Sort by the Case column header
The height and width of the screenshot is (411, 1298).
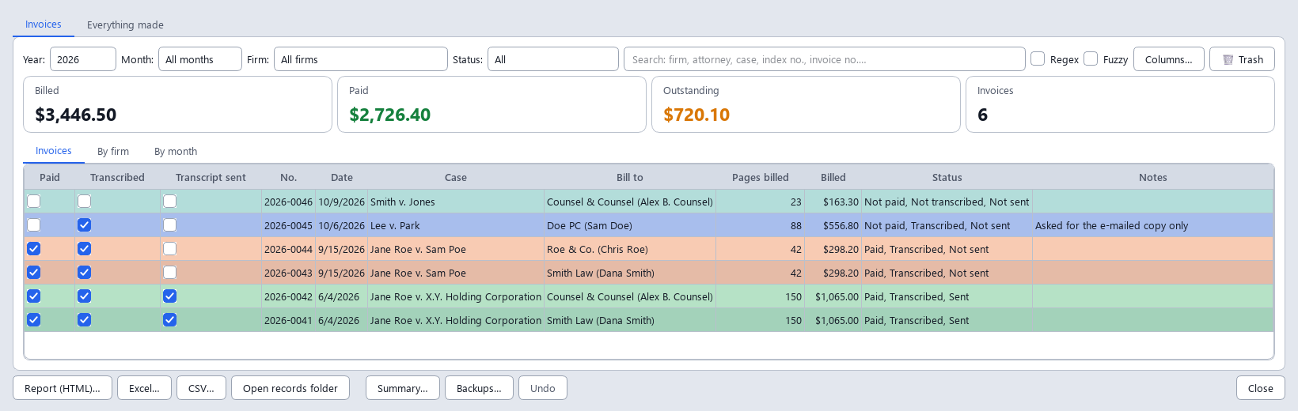[x=456, y=178]
